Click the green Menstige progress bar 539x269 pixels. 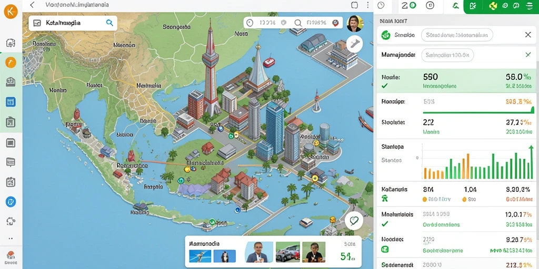pyautogui.click(x=478, y=111)
